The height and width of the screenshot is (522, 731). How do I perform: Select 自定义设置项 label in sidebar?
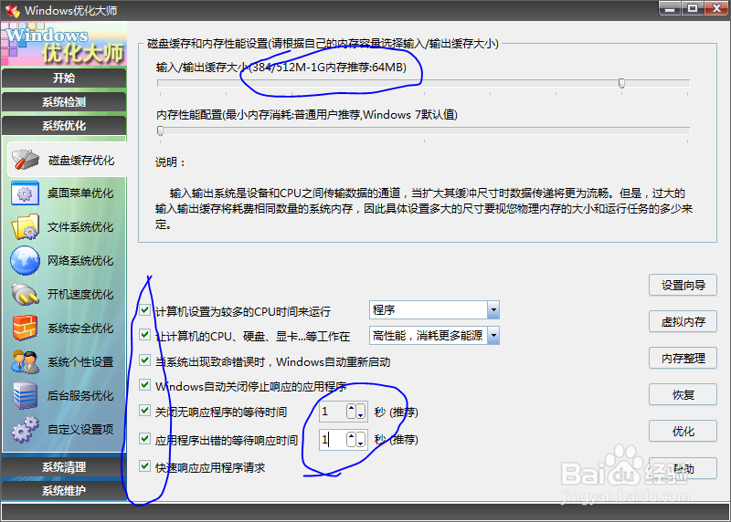coord(80,429)
